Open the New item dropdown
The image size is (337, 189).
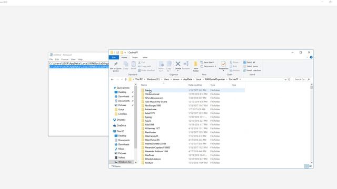click(207, 62)
